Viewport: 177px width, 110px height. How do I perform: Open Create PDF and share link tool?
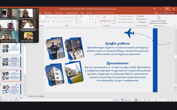pyautogui.click(x=159, y=18)
